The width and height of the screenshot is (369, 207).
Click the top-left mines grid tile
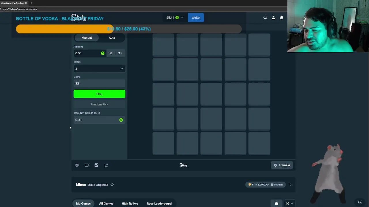(x=163, y=45)
